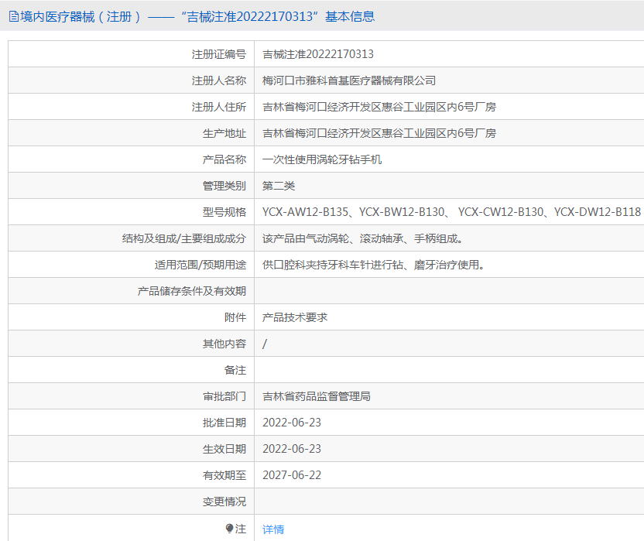Click the 其他内容 label
Image resolution: width=644 pixels, height=541 pixels.
(x=224, y=344)
